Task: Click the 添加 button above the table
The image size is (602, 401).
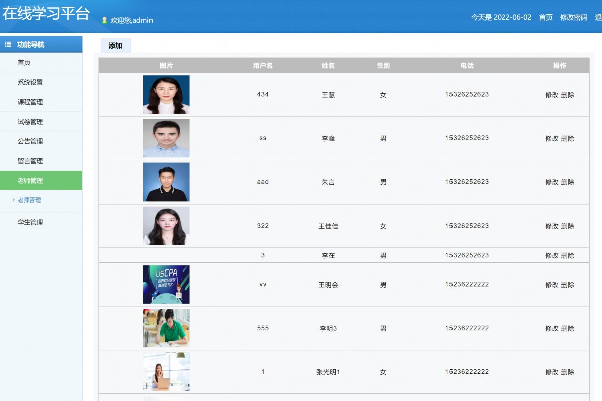Action: coord(115,45)
